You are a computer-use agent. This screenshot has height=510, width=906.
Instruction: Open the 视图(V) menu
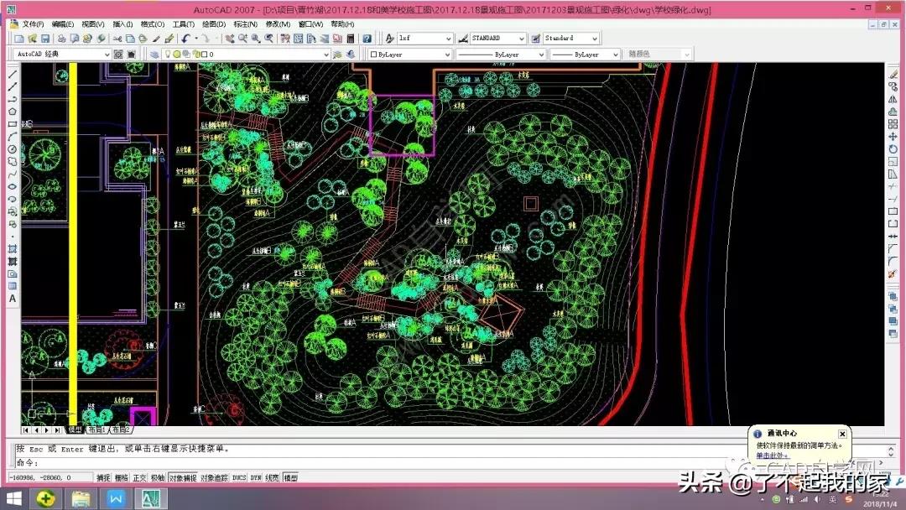[92, 24]
